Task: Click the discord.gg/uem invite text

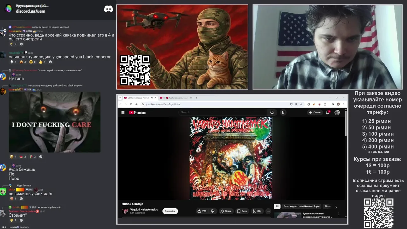Action: 31,11
